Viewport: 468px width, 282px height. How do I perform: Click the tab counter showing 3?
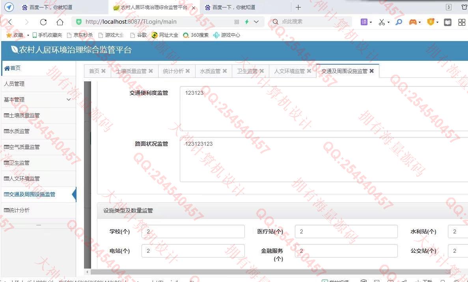click(x=449, y=7)
